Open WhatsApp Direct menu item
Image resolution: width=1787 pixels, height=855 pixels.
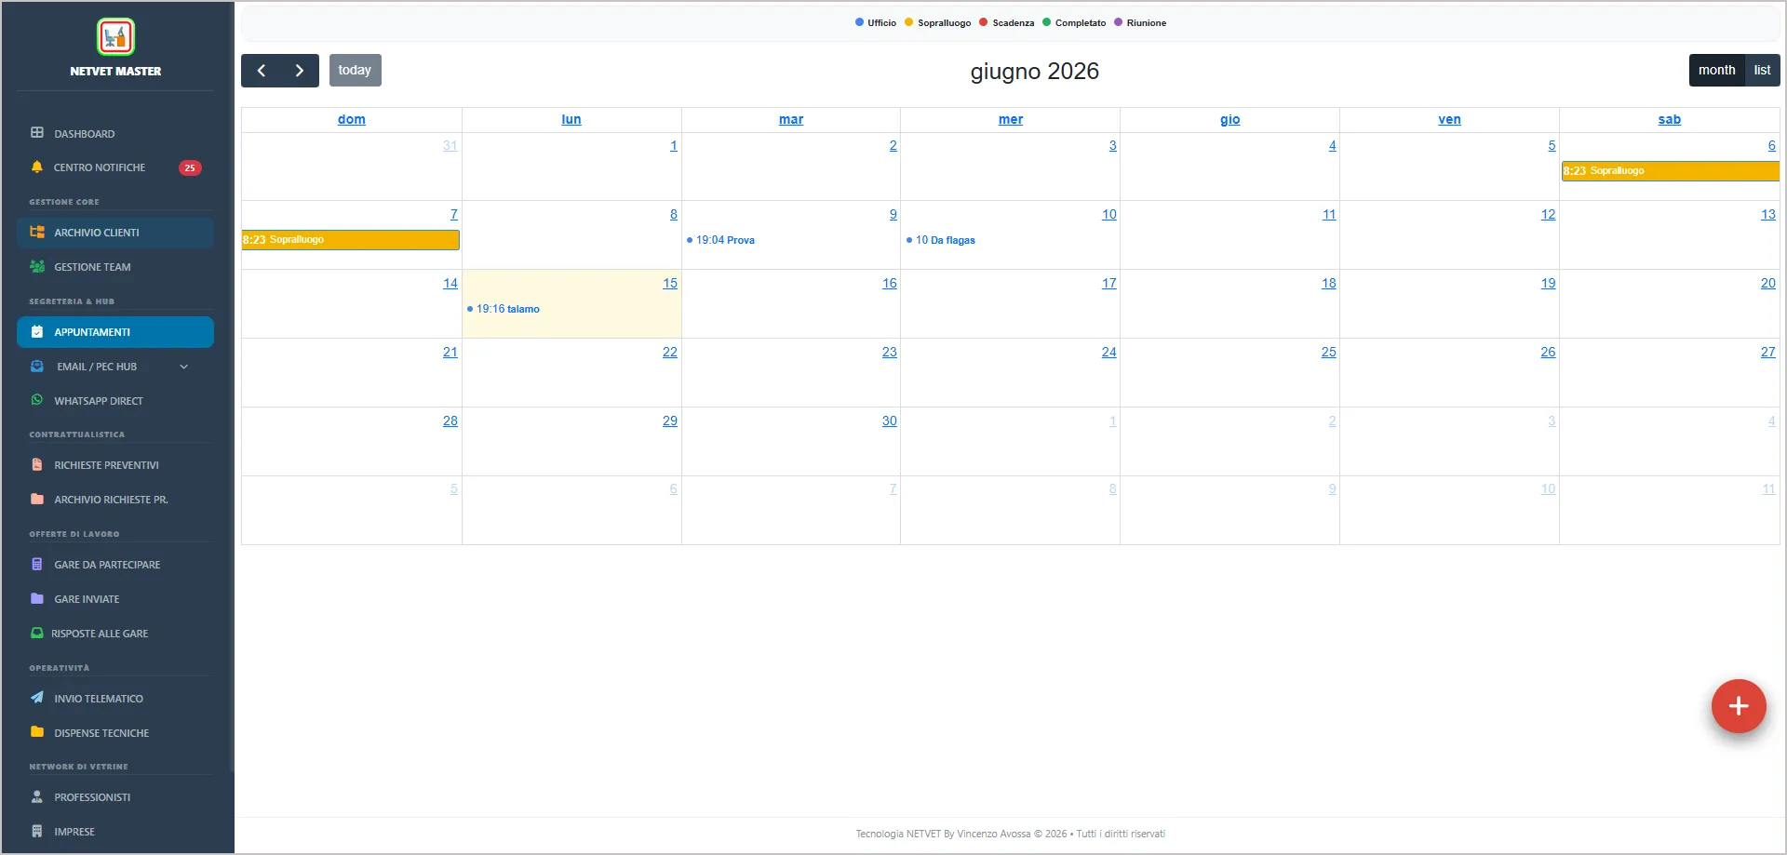(115, 401)
